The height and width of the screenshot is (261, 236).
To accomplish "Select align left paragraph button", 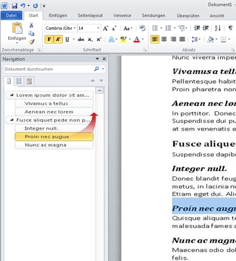I will tap(155, 39).
